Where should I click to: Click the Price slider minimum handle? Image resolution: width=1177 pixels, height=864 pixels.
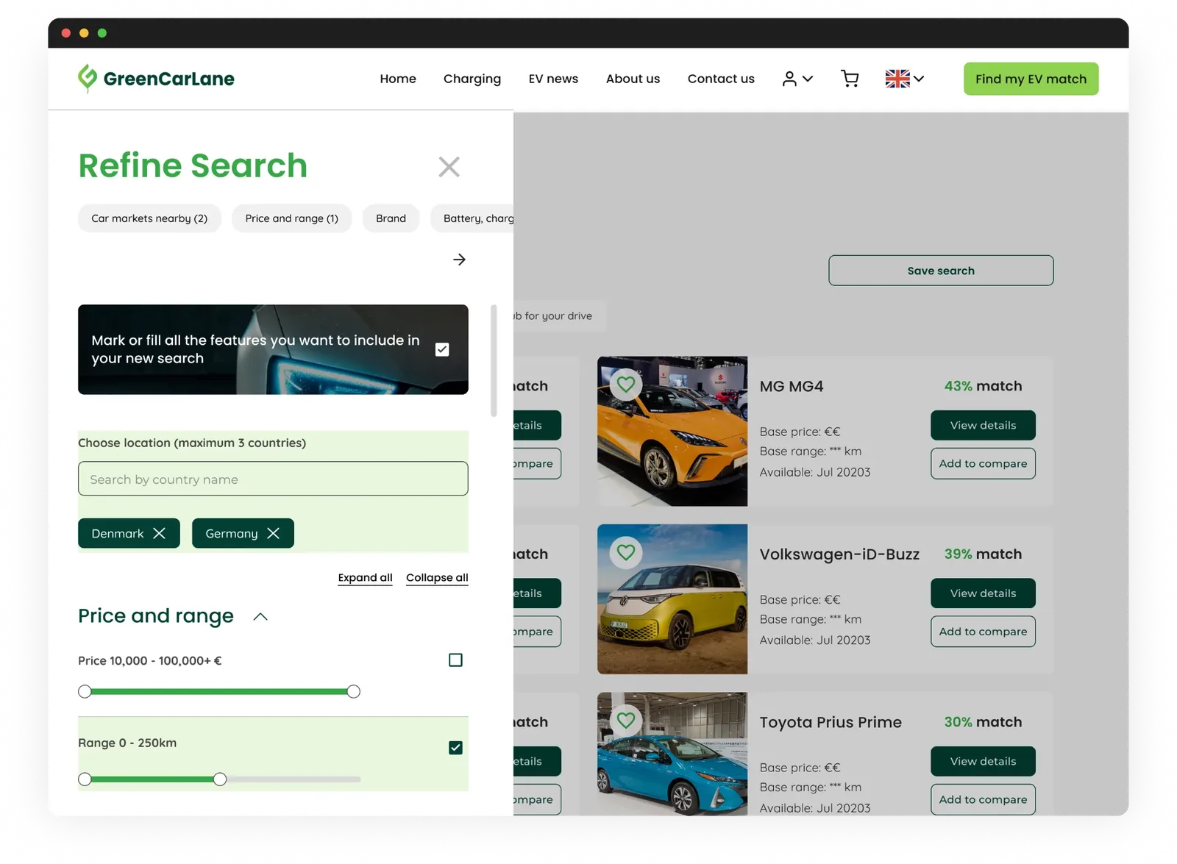point(85,691)
